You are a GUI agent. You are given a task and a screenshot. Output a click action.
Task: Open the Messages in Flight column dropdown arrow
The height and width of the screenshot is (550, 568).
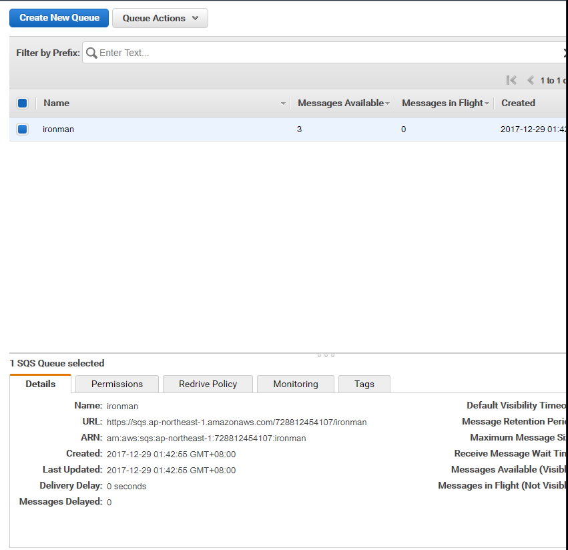click(487, 103)
